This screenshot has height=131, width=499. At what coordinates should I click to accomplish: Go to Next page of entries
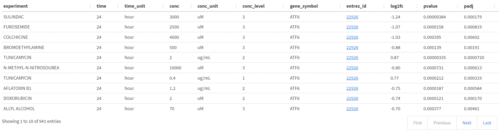click(467, 123)
